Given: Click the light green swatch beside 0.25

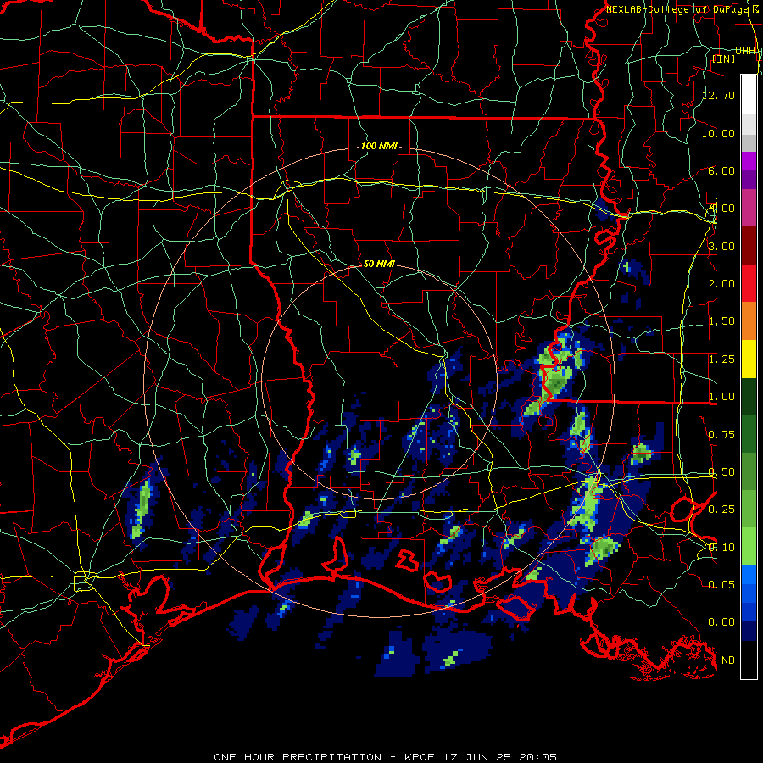Looking at the screenshot, I should [x=749, y=509].
